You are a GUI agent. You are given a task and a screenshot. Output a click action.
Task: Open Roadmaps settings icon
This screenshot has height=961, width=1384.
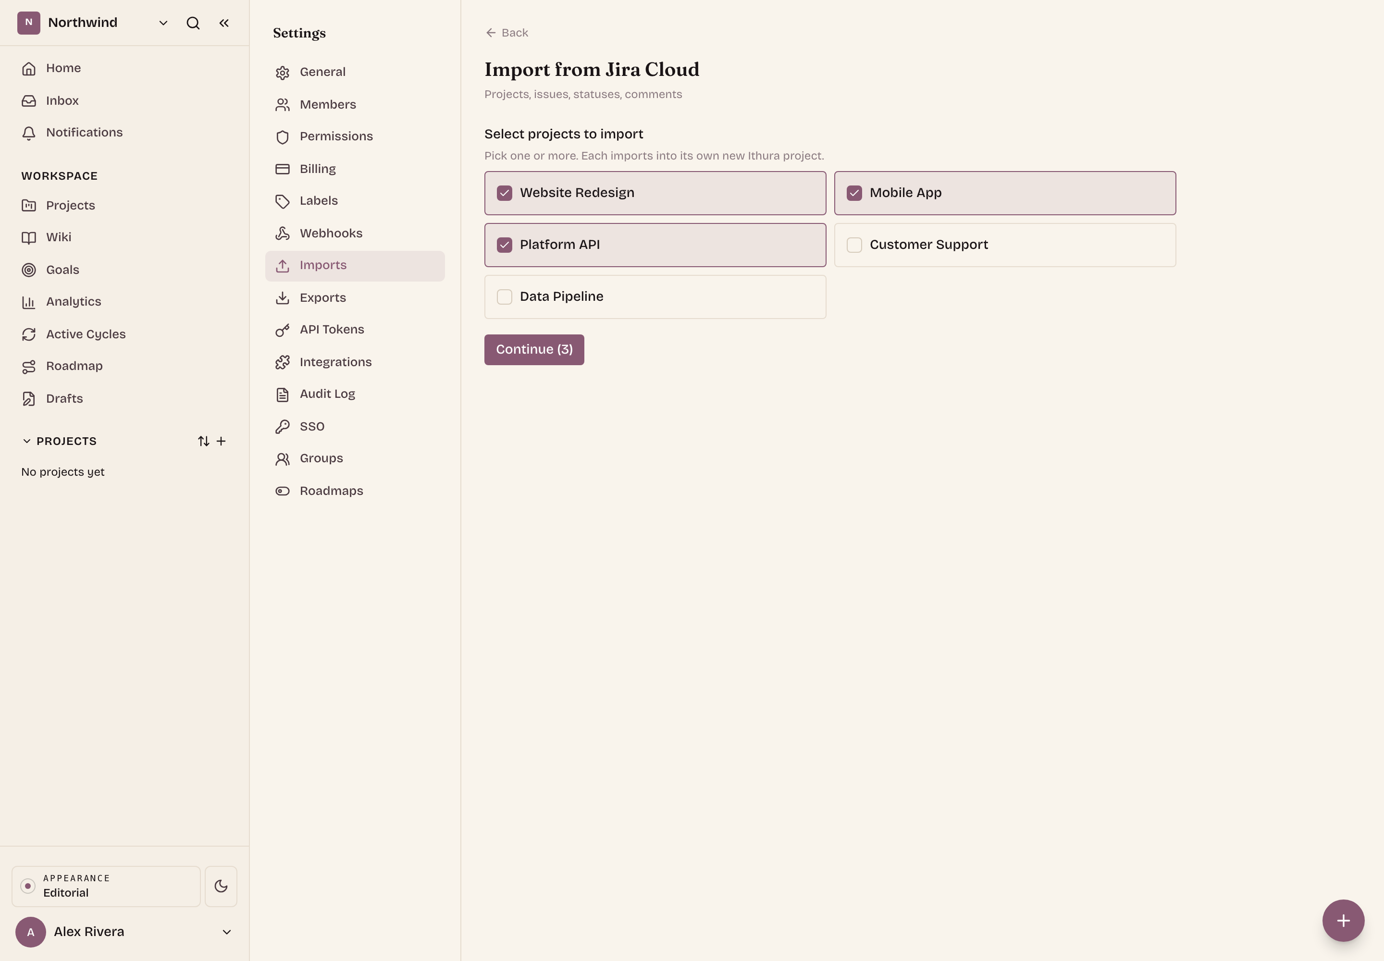tap(283, 492)
